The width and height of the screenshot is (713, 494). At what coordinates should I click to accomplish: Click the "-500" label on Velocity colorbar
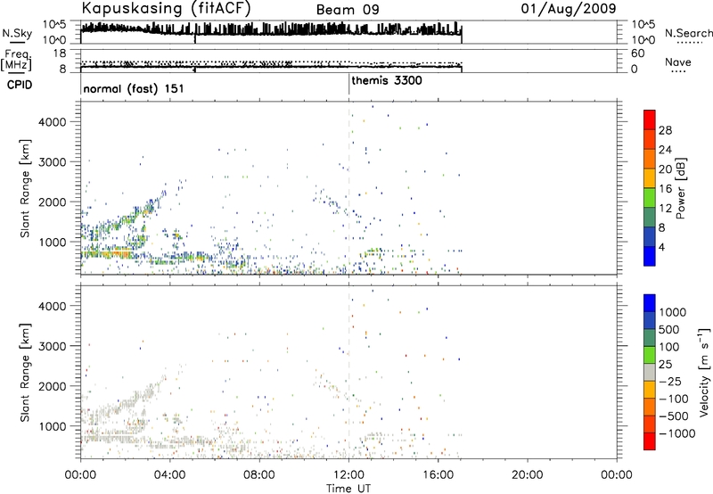pos(674,416)
